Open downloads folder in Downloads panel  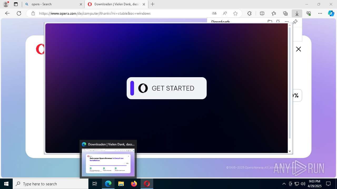tap(270, 22)
